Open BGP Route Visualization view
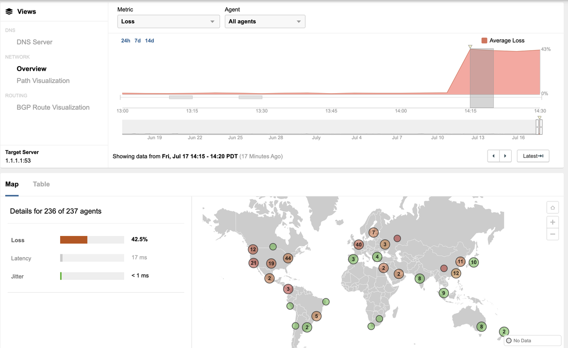The width and height of the screenshot is (568, 348). 53,107
